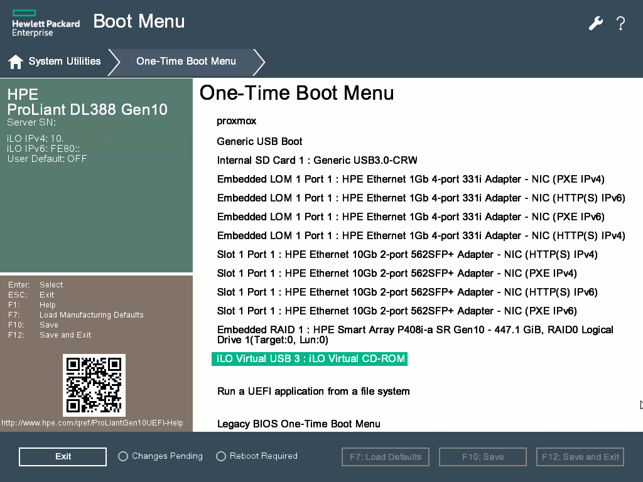Click F12: Save and Exit button
The image size is (643, 482).
tap(580, 457)
